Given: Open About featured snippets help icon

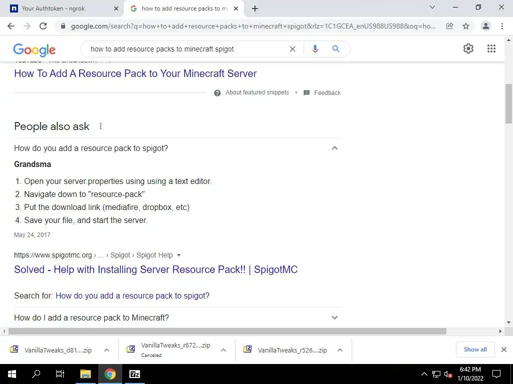Looking at the screenshot, I should [217, 93].
